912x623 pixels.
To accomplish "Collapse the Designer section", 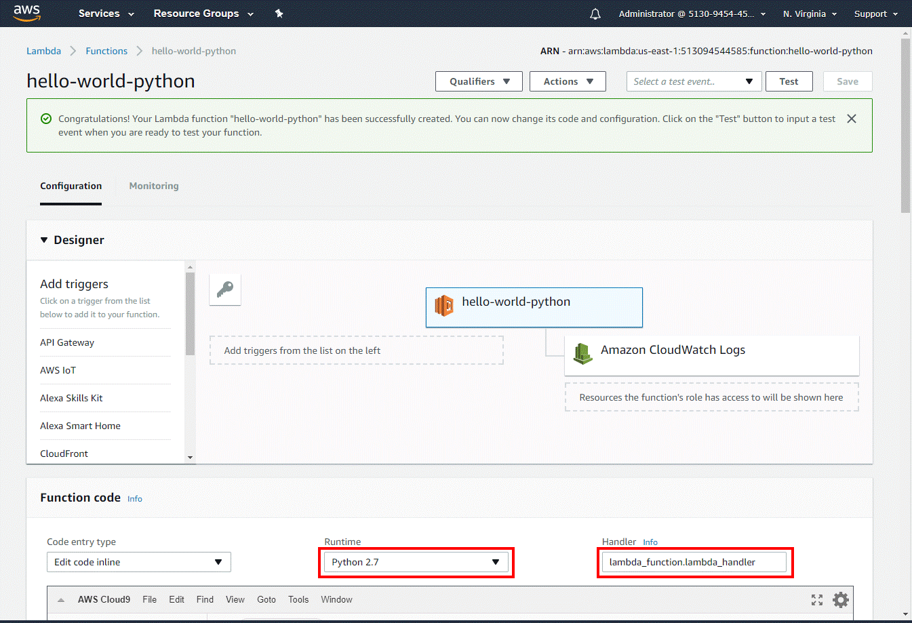I will tap(44, 240).
